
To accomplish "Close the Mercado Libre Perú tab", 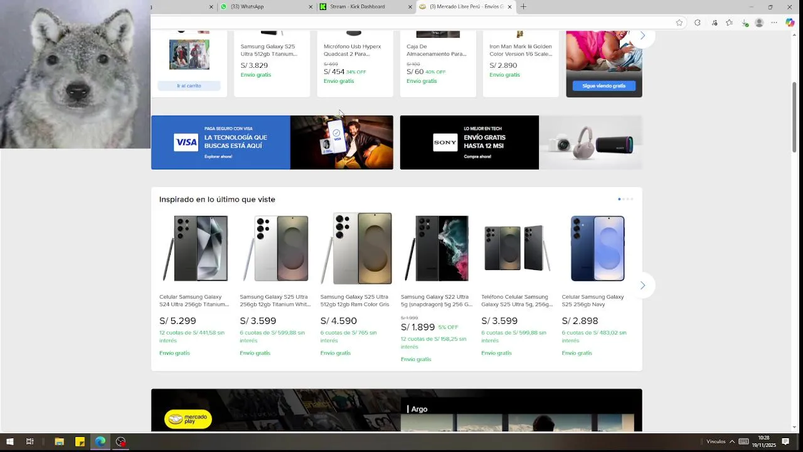I will pos(509,7).
